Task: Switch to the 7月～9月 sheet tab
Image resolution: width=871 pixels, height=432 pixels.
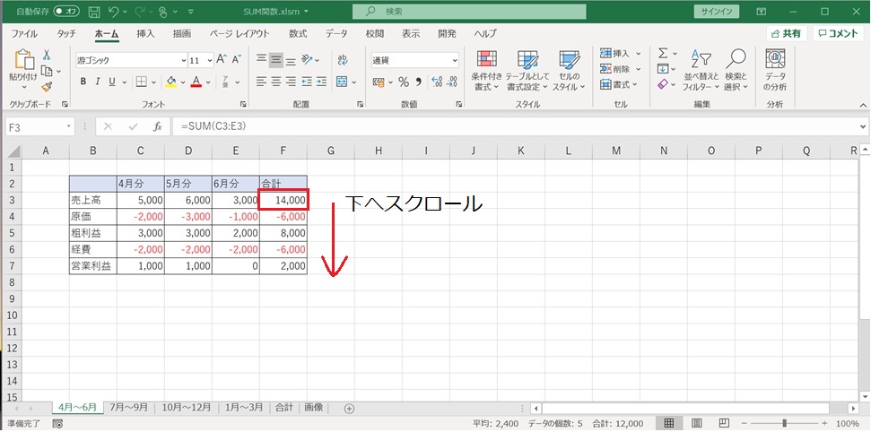Action: 131,407
